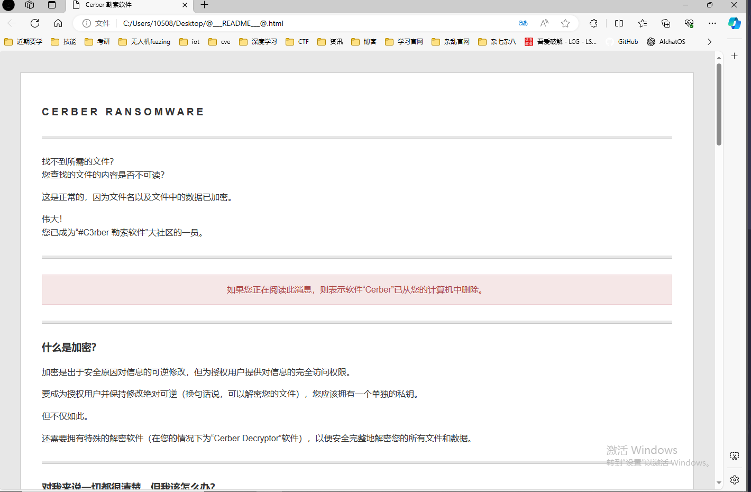Add sidebar app with plus icon
751x492 pixels.
(735, 56)
